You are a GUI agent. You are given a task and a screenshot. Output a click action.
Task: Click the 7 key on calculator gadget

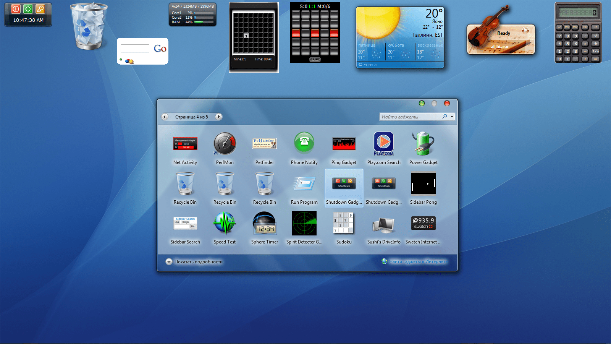pyautogui.click(x=559, y=36)
